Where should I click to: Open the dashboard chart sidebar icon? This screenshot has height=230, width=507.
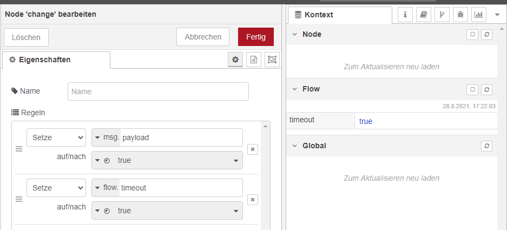[479, 15]
